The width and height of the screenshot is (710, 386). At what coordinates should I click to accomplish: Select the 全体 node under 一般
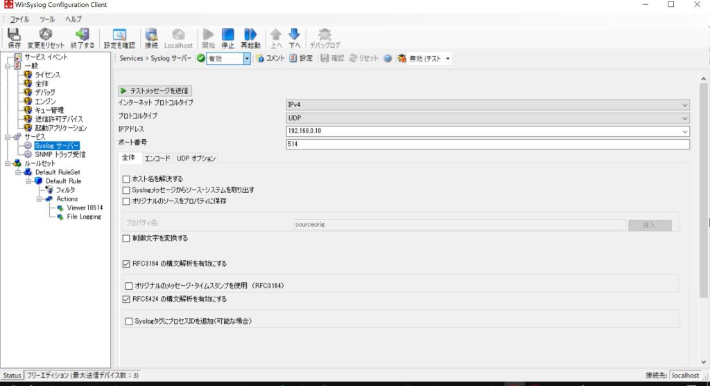click(x=42, y=84)
